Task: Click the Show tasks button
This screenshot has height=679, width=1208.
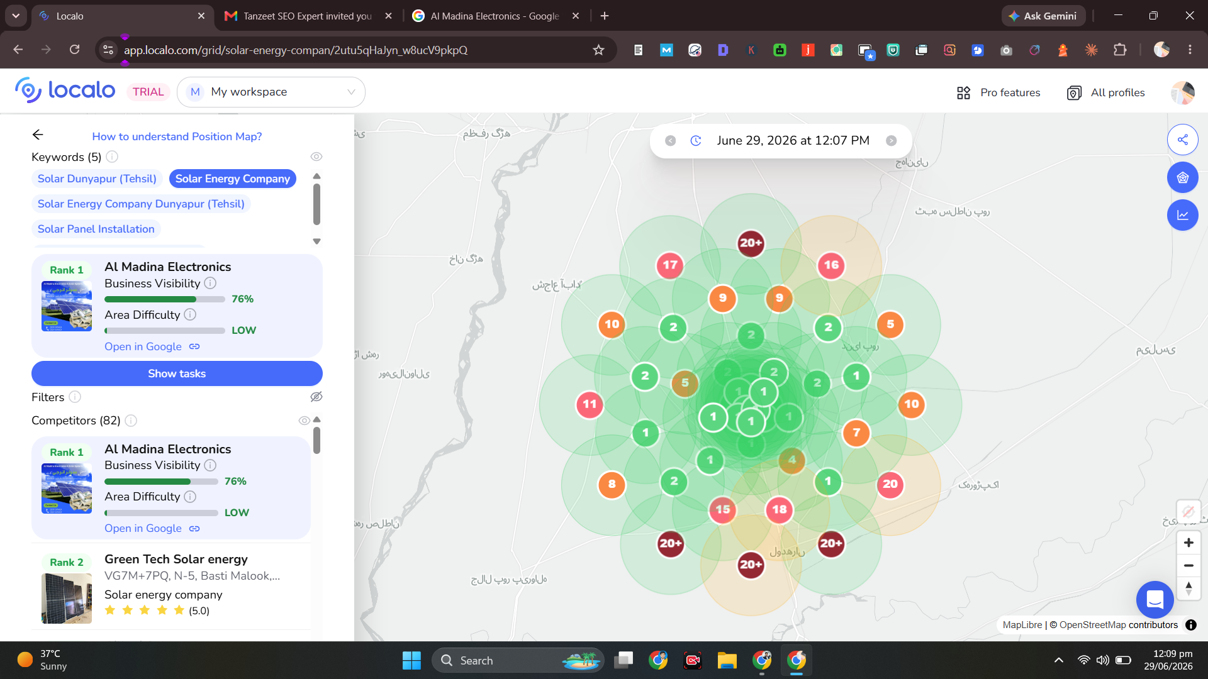Action: [177, 373]
